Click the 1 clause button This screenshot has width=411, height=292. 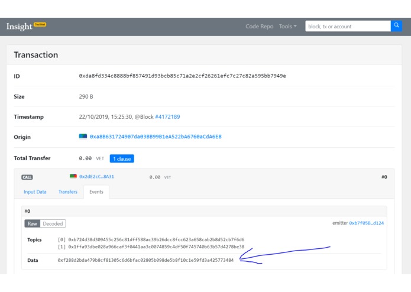[x=122, y=158]
